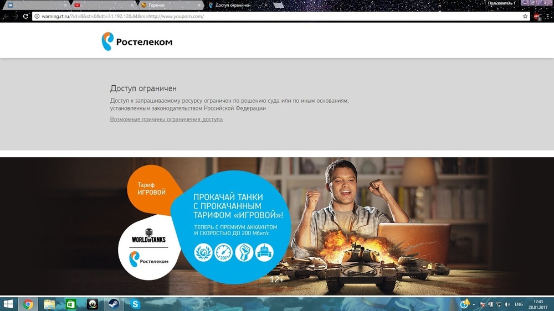Open the Adblock Plus extension icon

(537, 16)
